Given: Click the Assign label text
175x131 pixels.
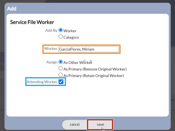Looking at the screenshot, I should [x=52, y=62].
